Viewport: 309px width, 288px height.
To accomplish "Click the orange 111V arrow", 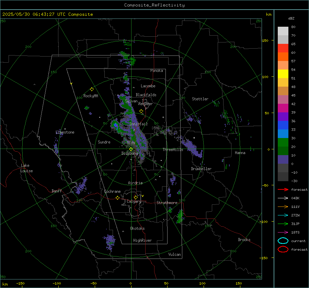I will pos(283,206).
